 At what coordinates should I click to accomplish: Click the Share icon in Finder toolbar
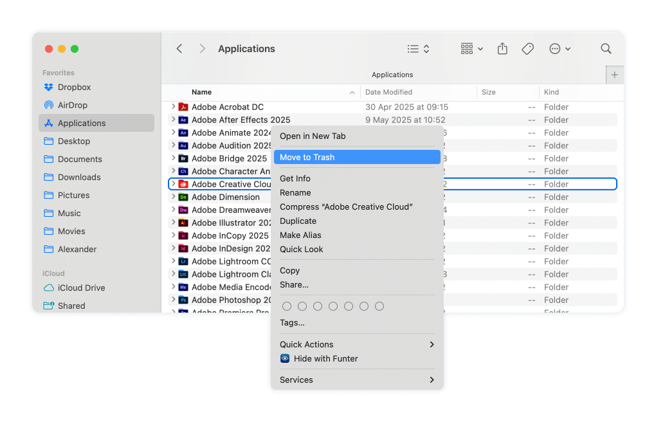(503, 49)
